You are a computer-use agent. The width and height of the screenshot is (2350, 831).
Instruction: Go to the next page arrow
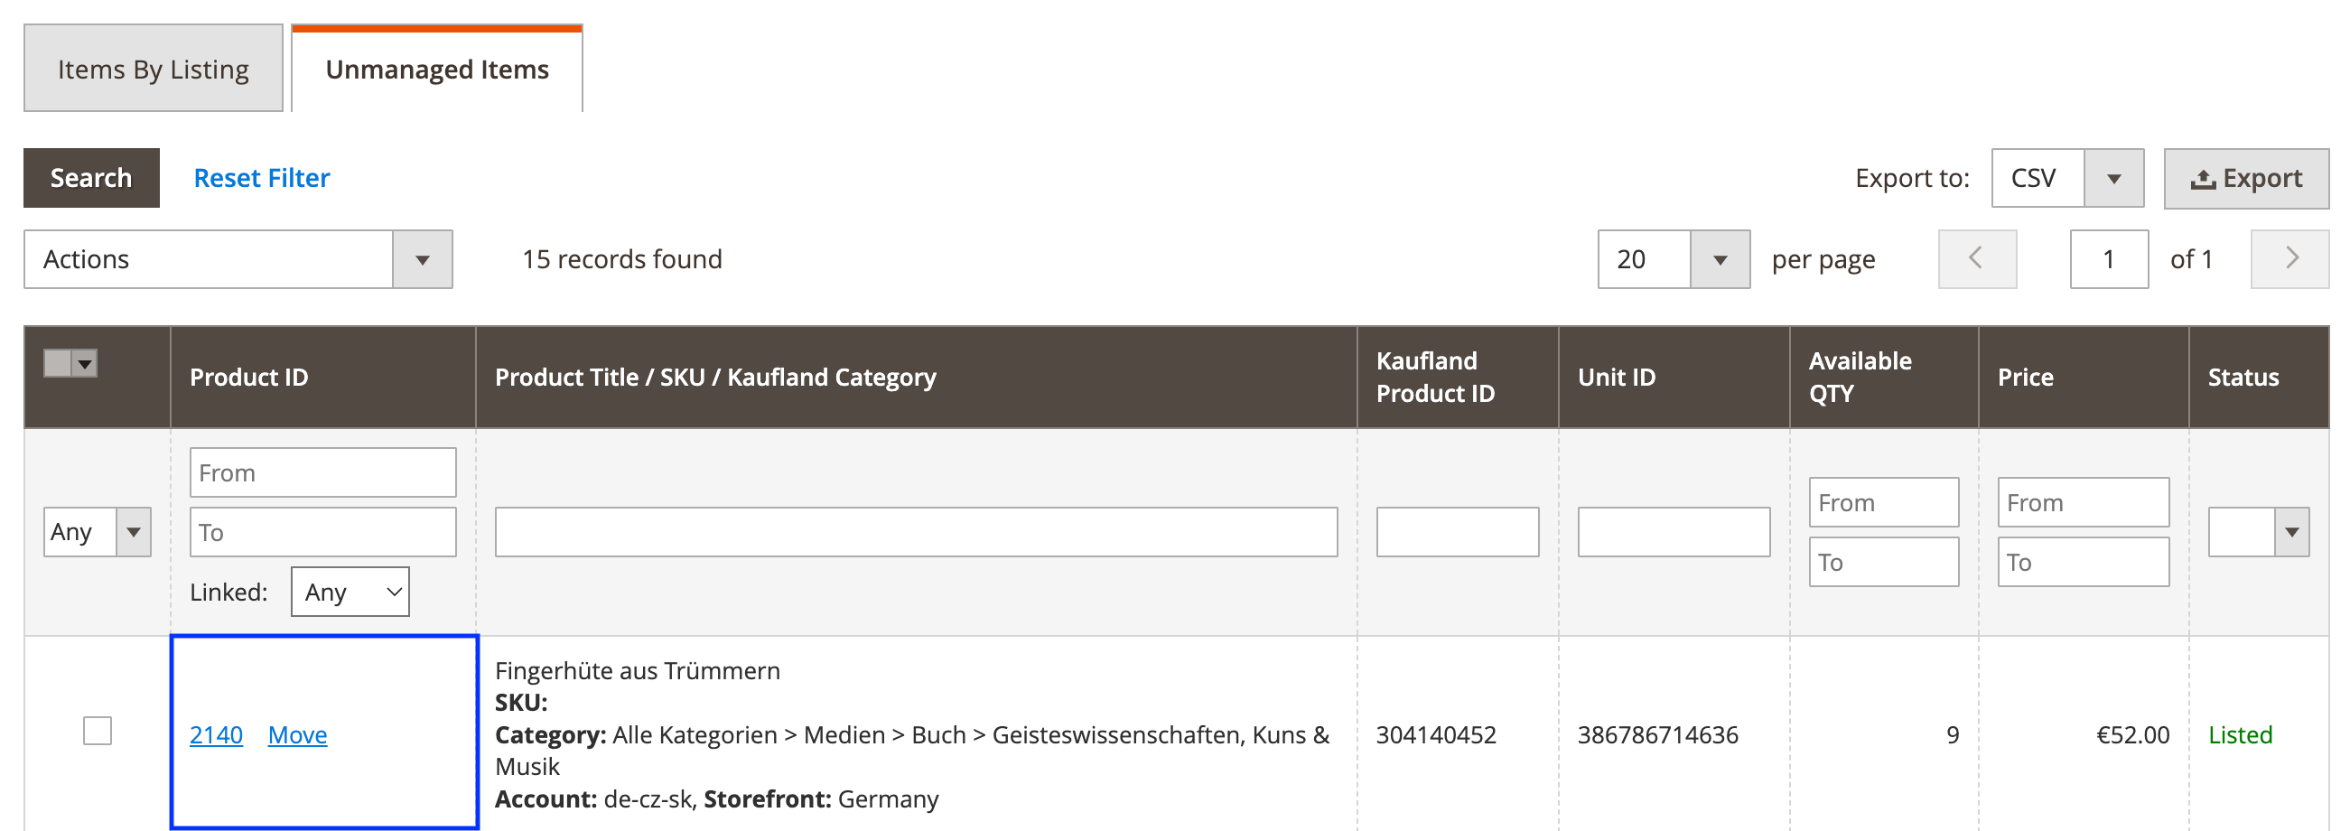point(2289,259)
